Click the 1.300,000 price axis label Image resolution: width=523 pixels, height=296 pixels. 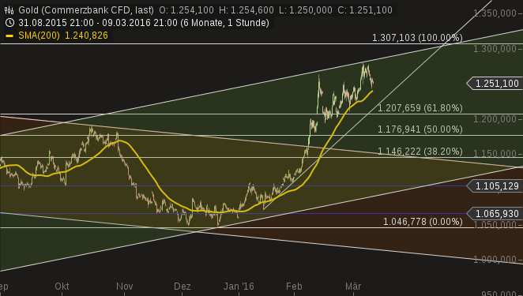tap(495, 49)
